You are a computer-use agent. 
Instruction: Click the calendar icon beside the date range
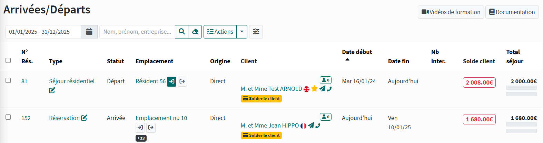(x=89, y=32)
